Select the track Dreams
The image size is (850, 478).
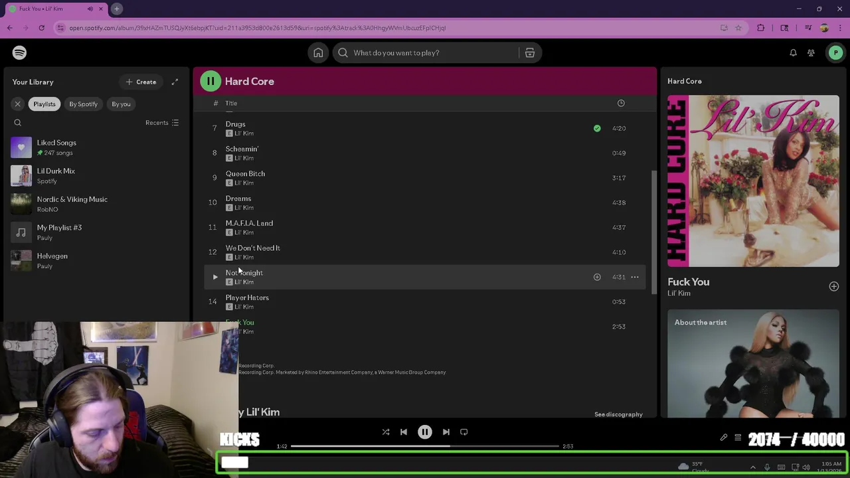click(424, 202)
